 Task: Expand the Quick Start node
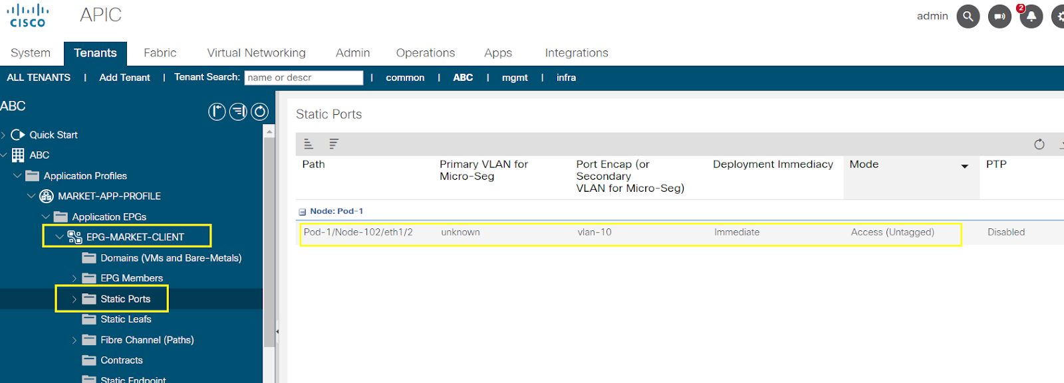pos(4,135)
